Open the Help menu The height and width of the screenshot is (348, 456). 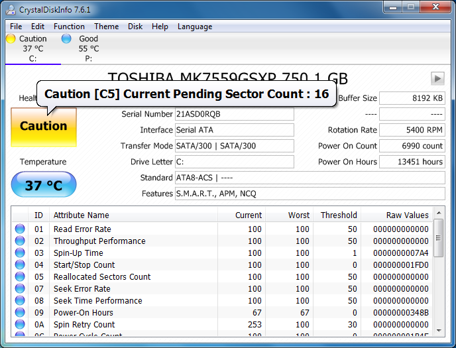pyautogui.click(x=160, y=27)
